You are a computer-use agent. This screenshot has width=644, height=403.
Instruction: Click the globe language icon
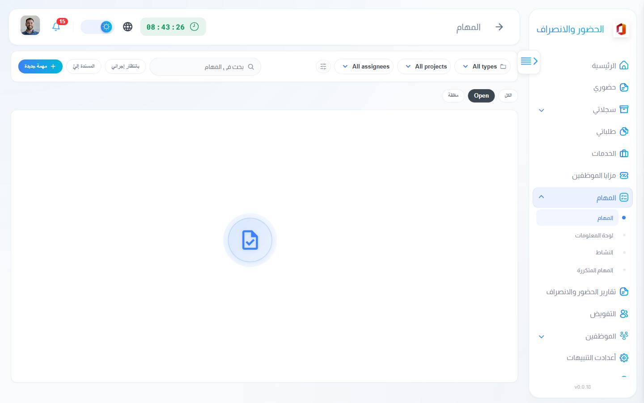127,27
